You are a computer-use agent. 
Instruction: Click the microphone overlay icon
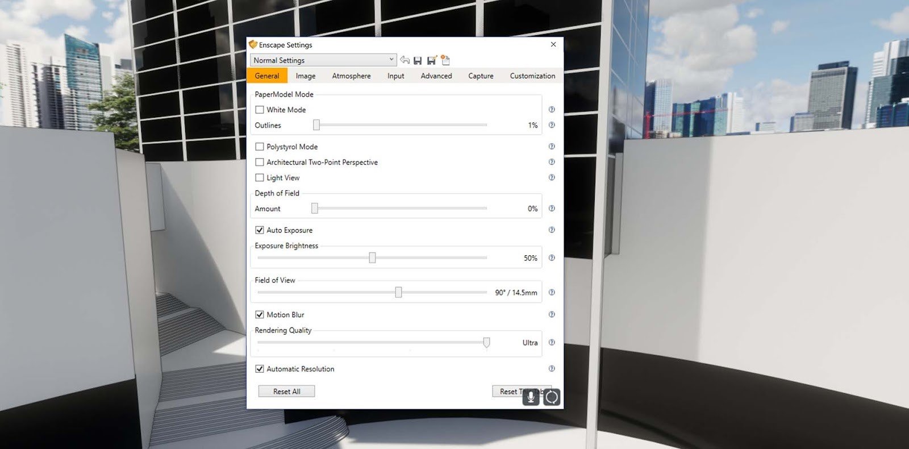531,397
